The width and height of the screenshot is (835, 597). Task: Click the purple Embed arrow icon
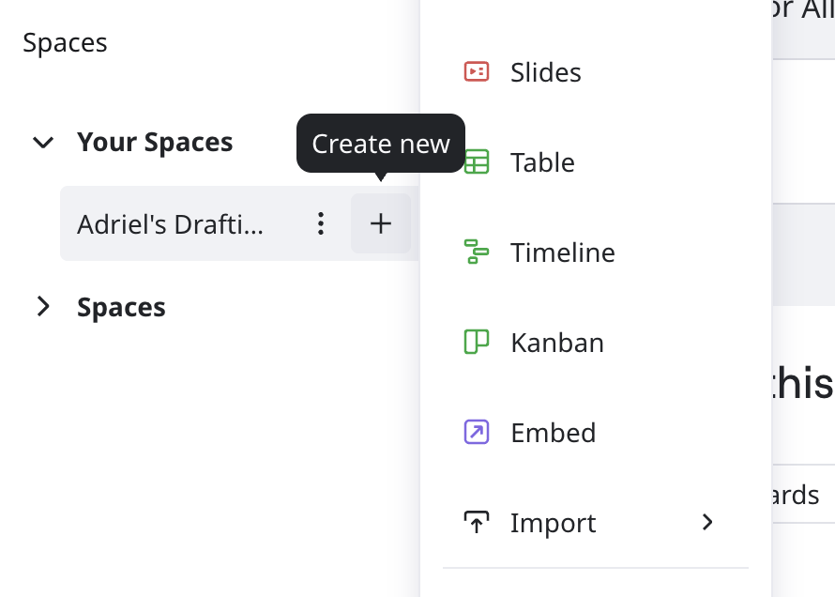tap(477, 432)
